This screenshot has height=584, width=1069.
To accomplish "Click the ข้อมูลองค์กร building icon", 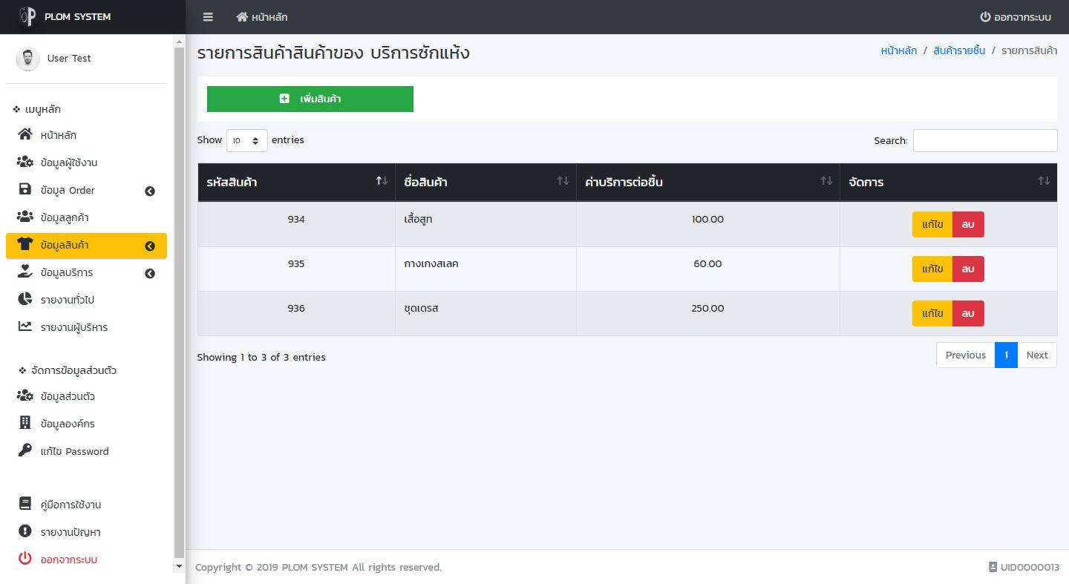I will point(25,424).
